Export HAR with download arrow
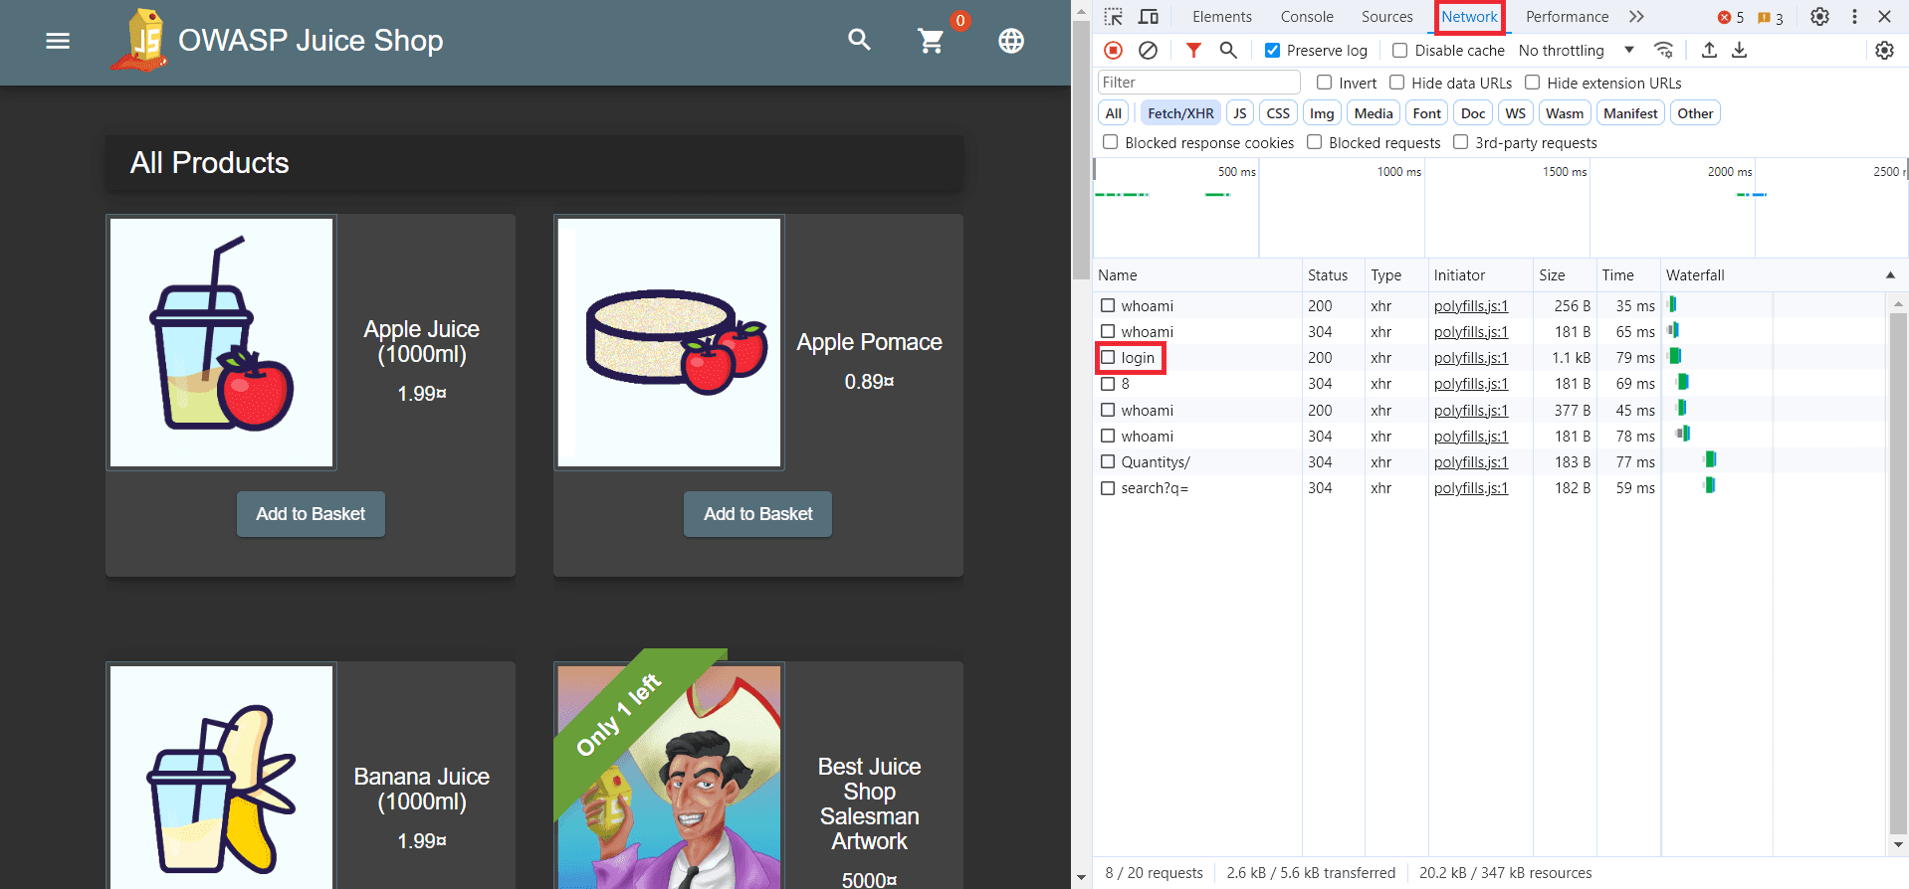 click(1740, 50)
